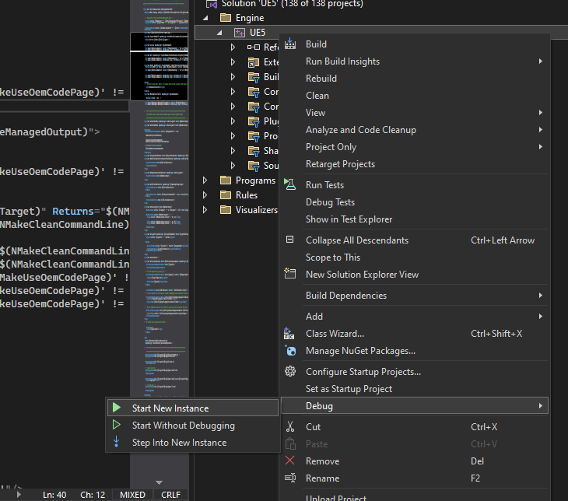Click the Rules folder icon
This screenshot has height=501, width=568.
pos(226,195)
